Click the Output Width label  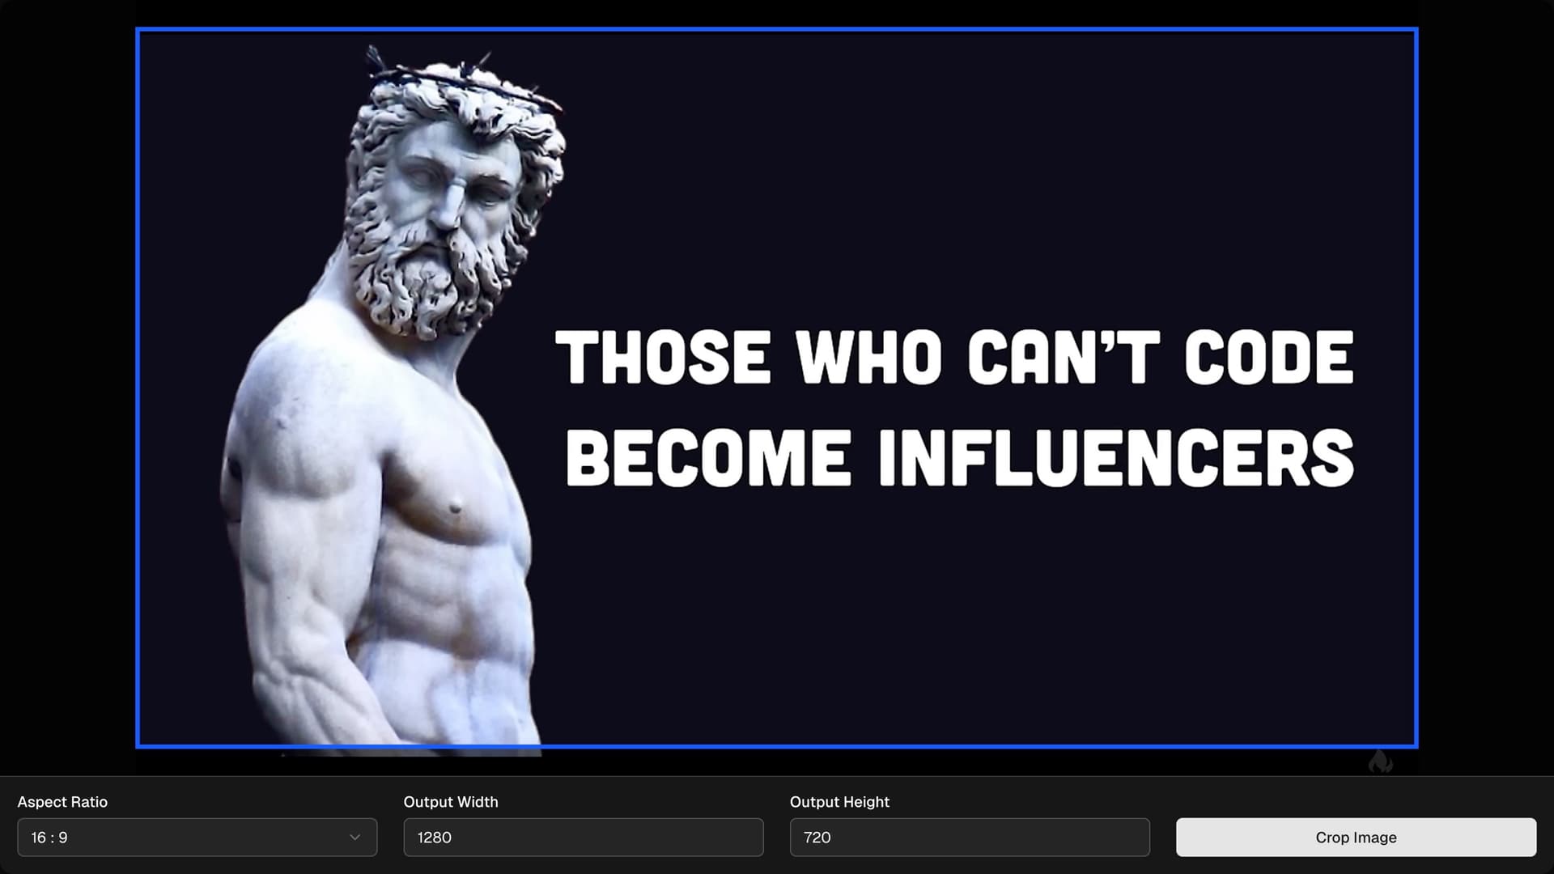pyautogui.click(x=451, y=802)
